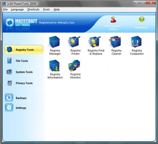
Task: Click 'Registered to: Nekojiru Sou' text
Action: pos(57,23)
